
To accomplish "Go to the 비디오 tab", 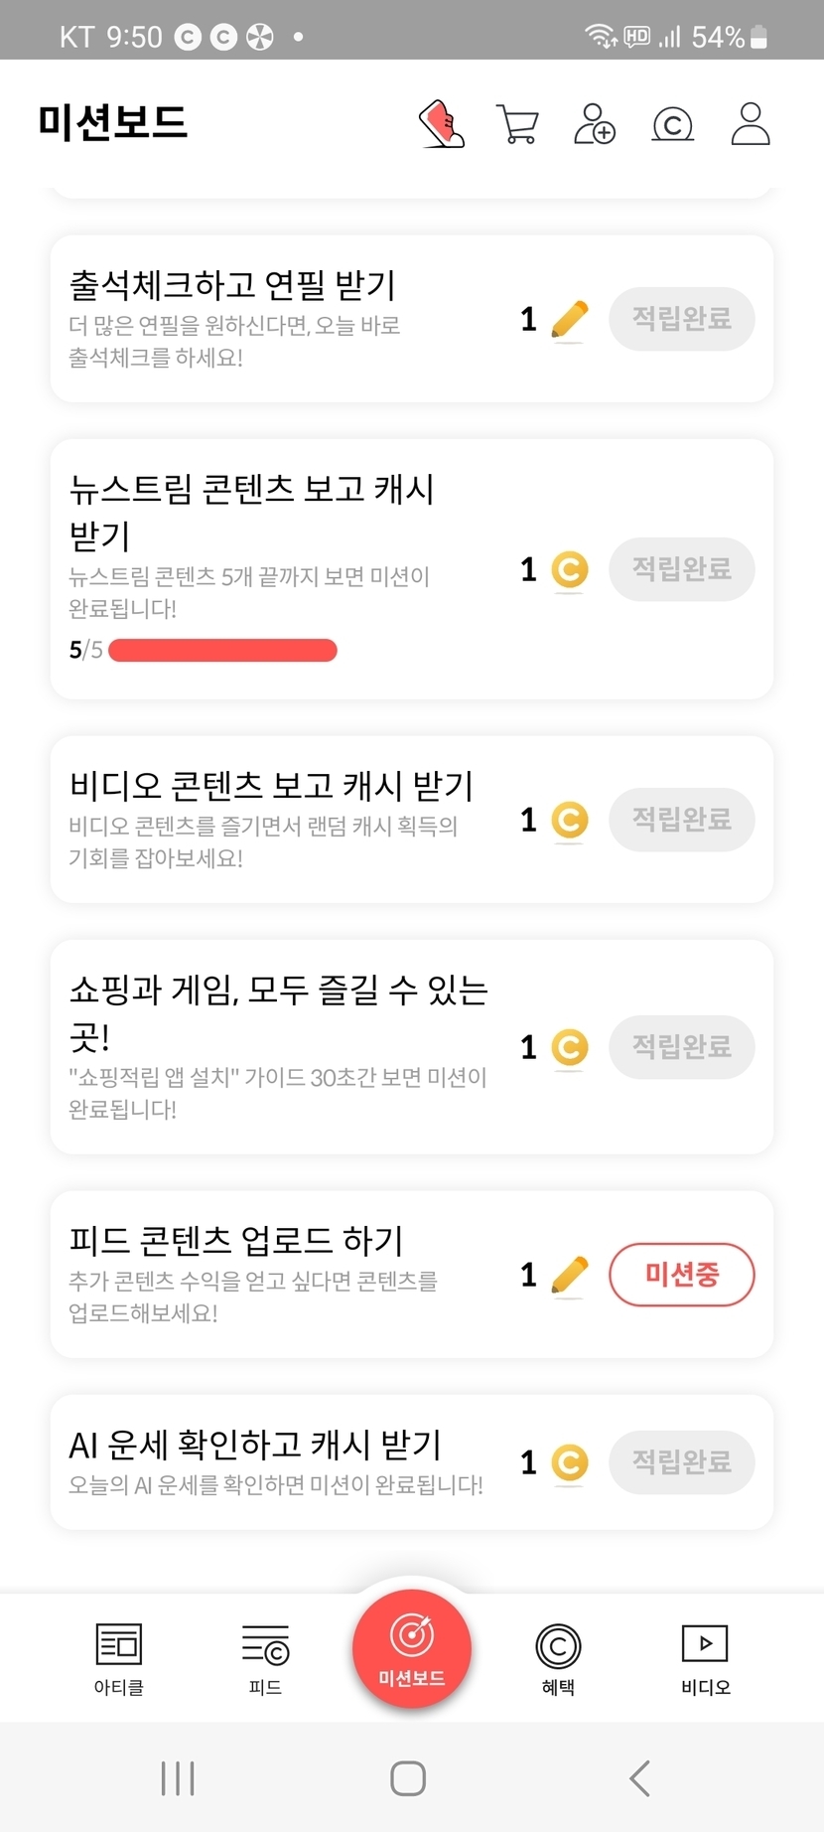I will 705,1657.
